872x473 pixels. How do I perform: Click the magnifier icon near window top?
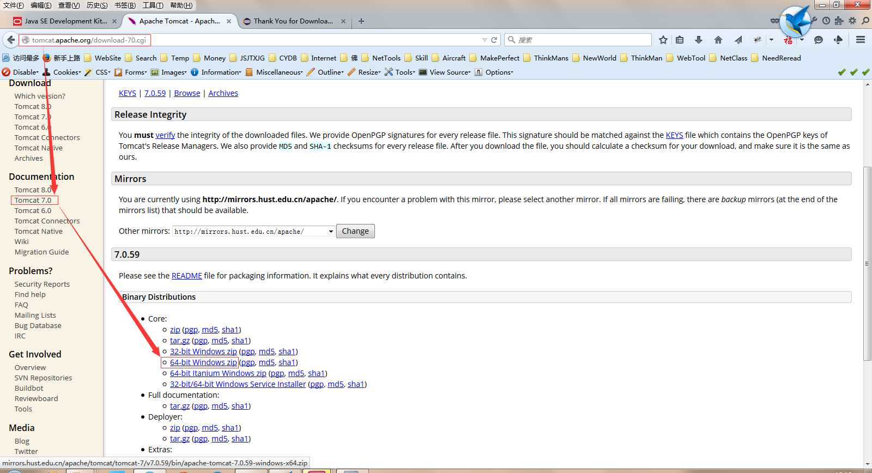click(865, 21)
